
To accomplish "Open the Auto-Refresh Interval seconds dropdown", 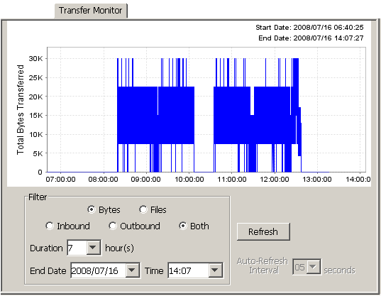I will (313, 267).
